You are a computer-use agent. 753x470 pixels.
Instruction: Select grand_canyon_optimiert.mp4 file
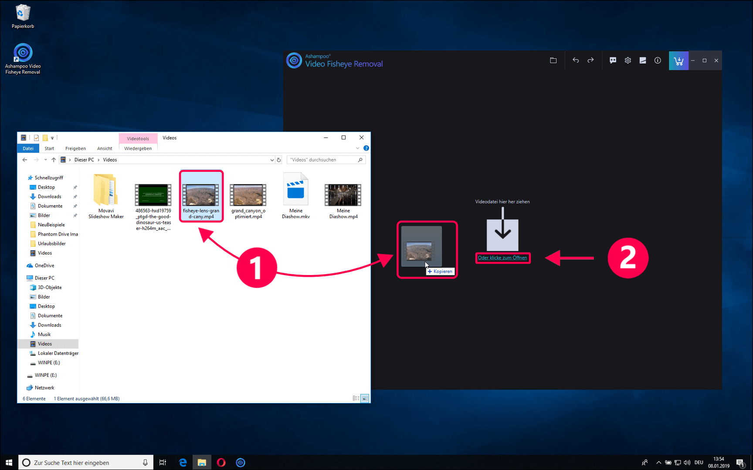[248, 201]
